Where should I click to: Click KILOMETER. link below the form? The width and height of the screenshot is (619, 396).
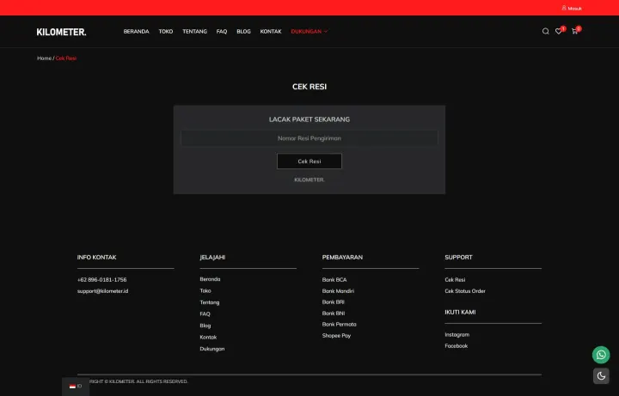click(x=309, y=180)
